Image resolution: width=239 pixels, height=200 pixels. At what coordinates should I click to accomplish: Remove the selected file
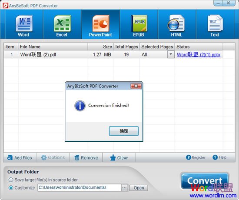click(x=86, y=157)
